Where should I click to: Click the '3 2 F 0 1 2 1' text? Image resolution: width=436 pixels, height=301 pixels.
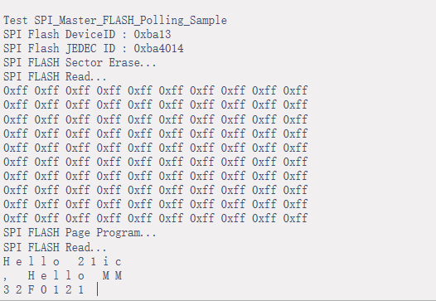44,290
